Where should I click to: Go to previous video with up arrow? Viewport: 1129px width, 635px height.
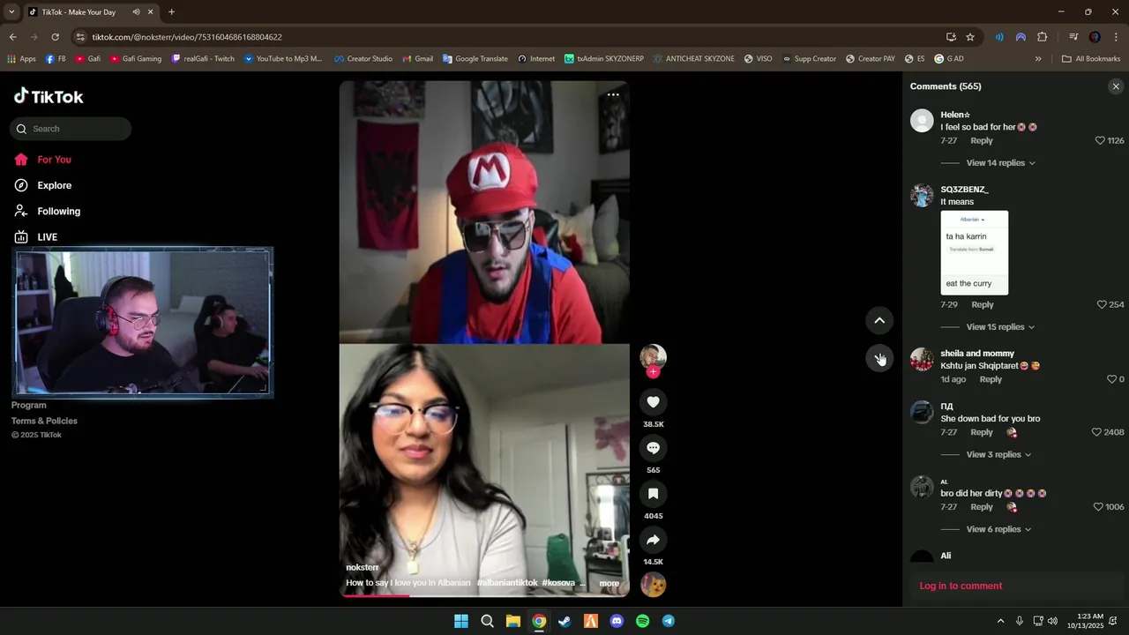879,321
